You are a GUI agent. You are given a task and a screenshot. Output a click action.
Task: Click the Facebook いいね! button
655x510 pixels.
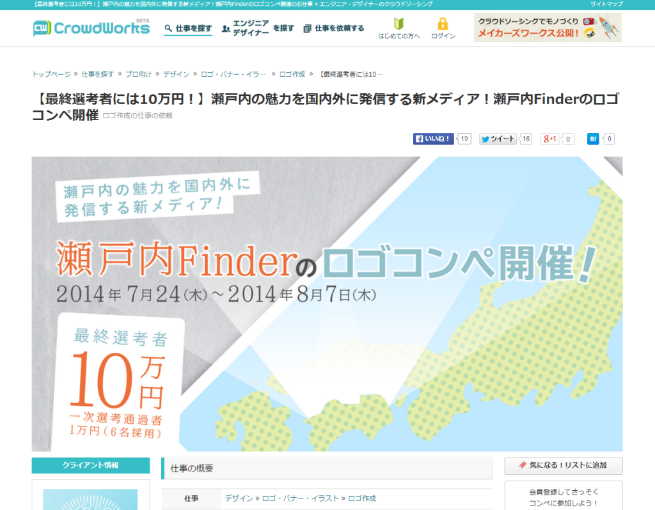(x=433, y=139)
